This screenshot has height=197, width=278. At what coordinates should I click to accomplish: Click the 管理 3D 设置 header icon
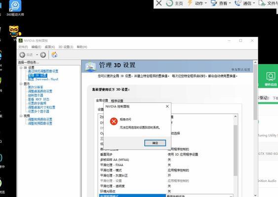coord(90,66)
